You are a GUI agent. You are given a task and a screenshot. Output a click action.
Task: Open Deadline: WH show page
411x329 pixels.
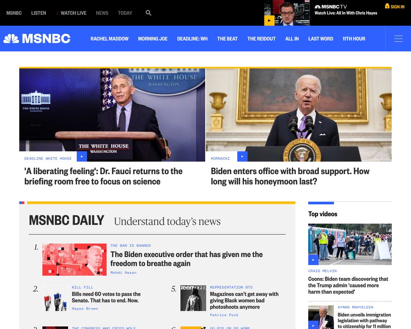pos(192,39)
